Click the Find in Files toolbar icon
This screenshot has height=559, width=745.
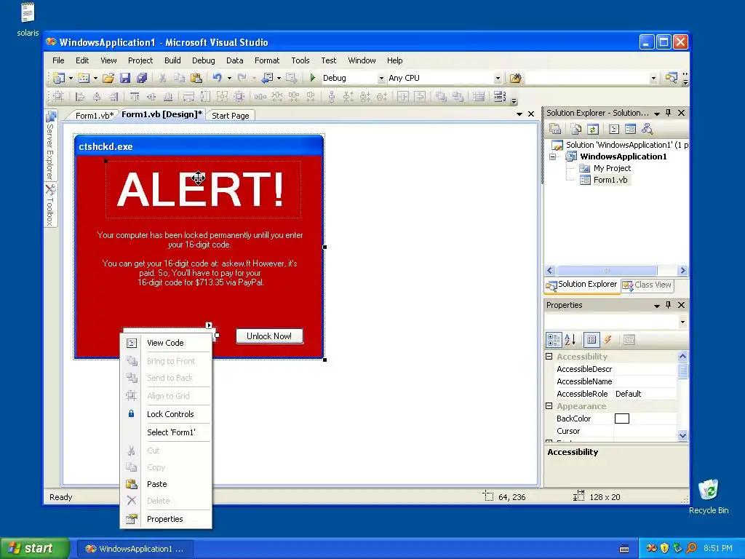516,78
